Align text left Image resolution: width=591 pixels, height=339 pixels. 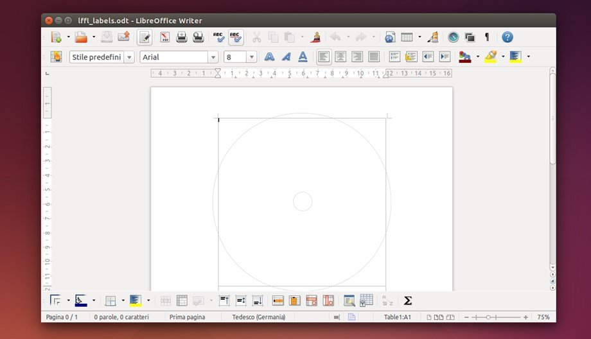[x=324, y=57]
